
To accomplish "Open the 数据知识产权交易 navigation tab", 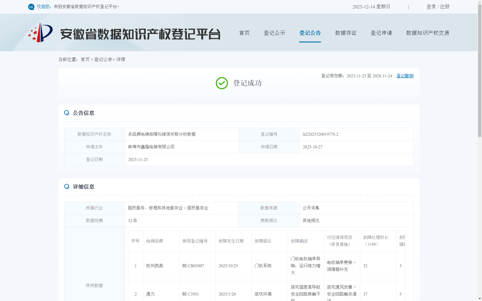I will tap(428, 33).
